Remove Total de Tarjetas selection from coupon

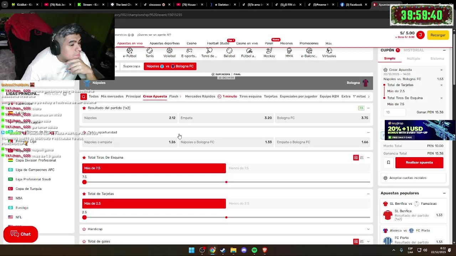(x=441, y=85)
